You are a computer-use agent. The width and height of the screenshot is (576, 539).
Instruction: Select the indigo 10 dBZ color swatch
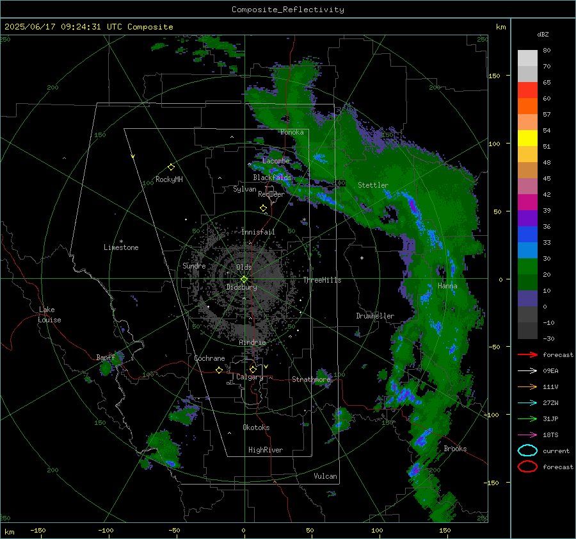pos(527,298)
